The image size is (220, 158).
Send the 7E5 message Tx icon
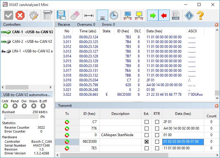[67, 148]
